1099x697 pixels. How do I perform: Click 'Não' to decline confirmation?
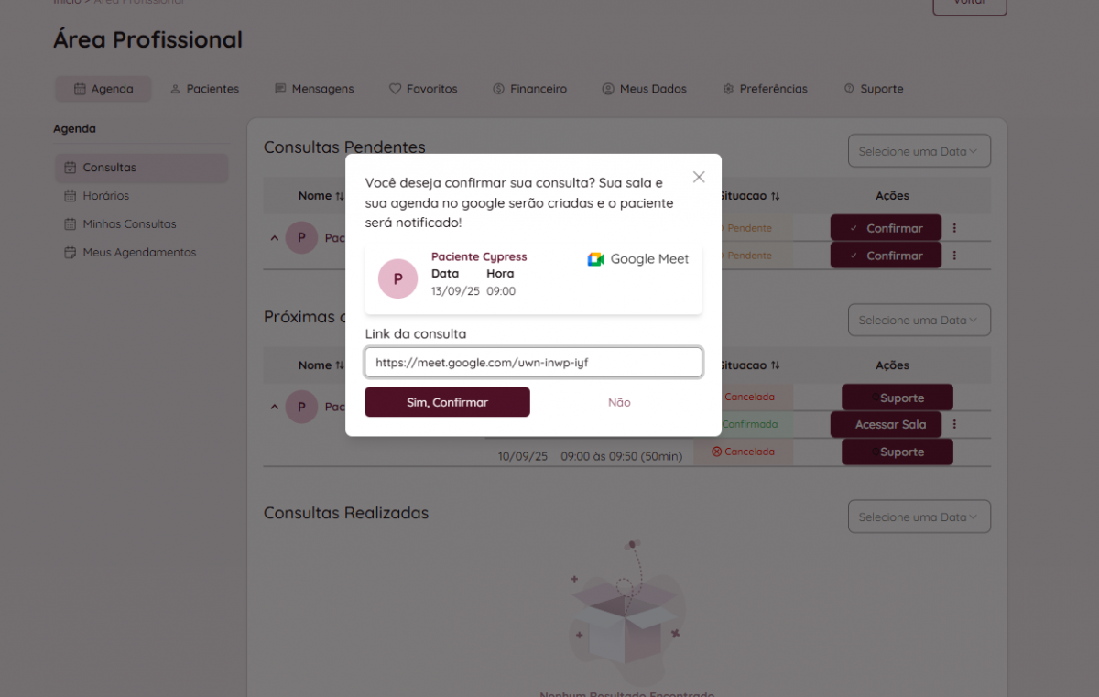619,402
